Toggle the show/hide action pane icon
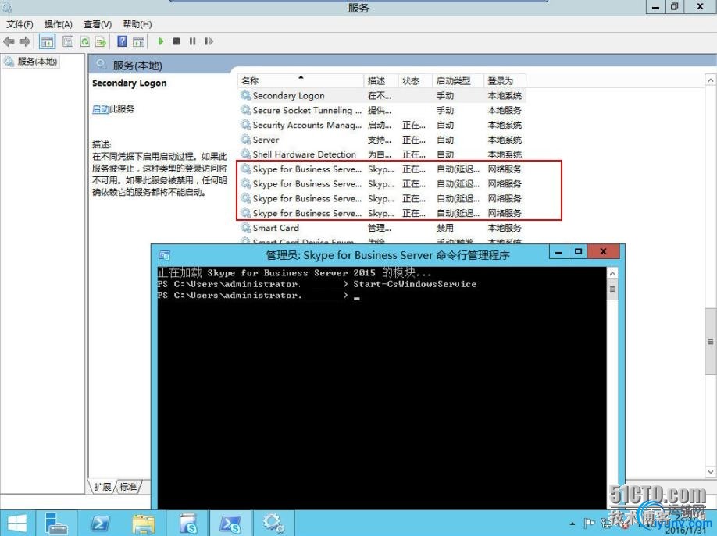This screenshot has width=717, height=536. [x=138, y=41]
